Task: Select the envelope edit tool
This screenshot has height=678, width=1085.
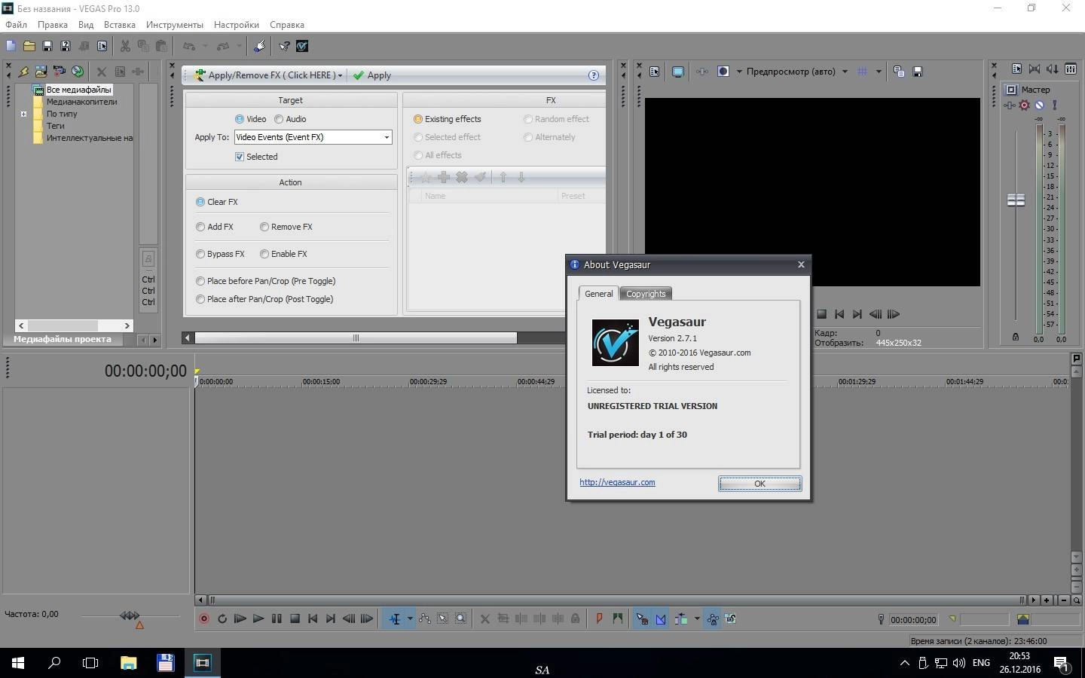Action: pos(425,618)
